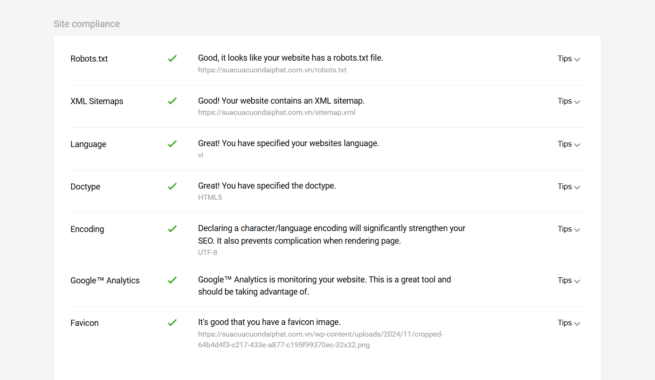Click the green checkmark next to XML Sitemaps
The width and height of the screenshot is (655, 380).
(x=172, y=101)
